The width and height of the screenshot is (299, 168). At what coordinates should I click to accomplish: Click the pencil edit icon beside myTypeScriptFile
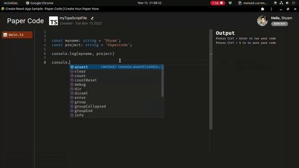pos(92,18)
